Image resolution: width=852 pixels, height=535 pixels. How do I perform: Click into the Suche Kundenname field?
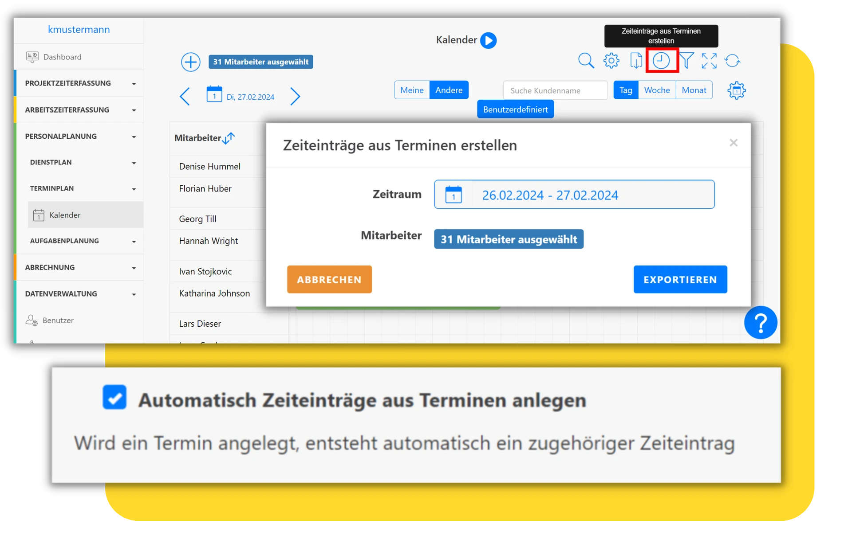click(x=555, y=90)
